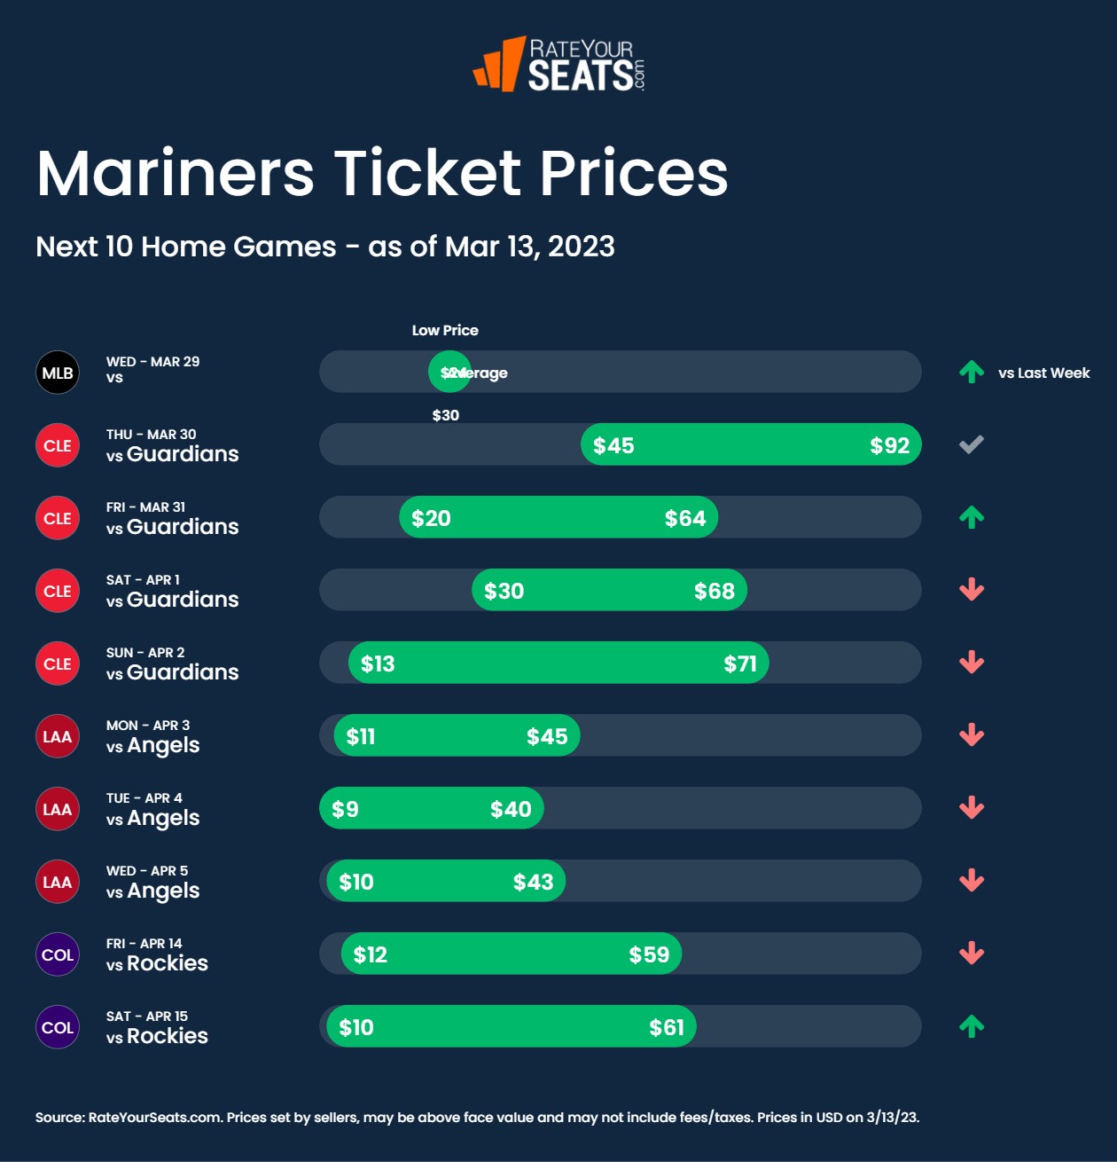Click the vs Last Week legend label
This screenshot has width=1117, height=1162.
pyautogui.click(x=1043, y=373)
